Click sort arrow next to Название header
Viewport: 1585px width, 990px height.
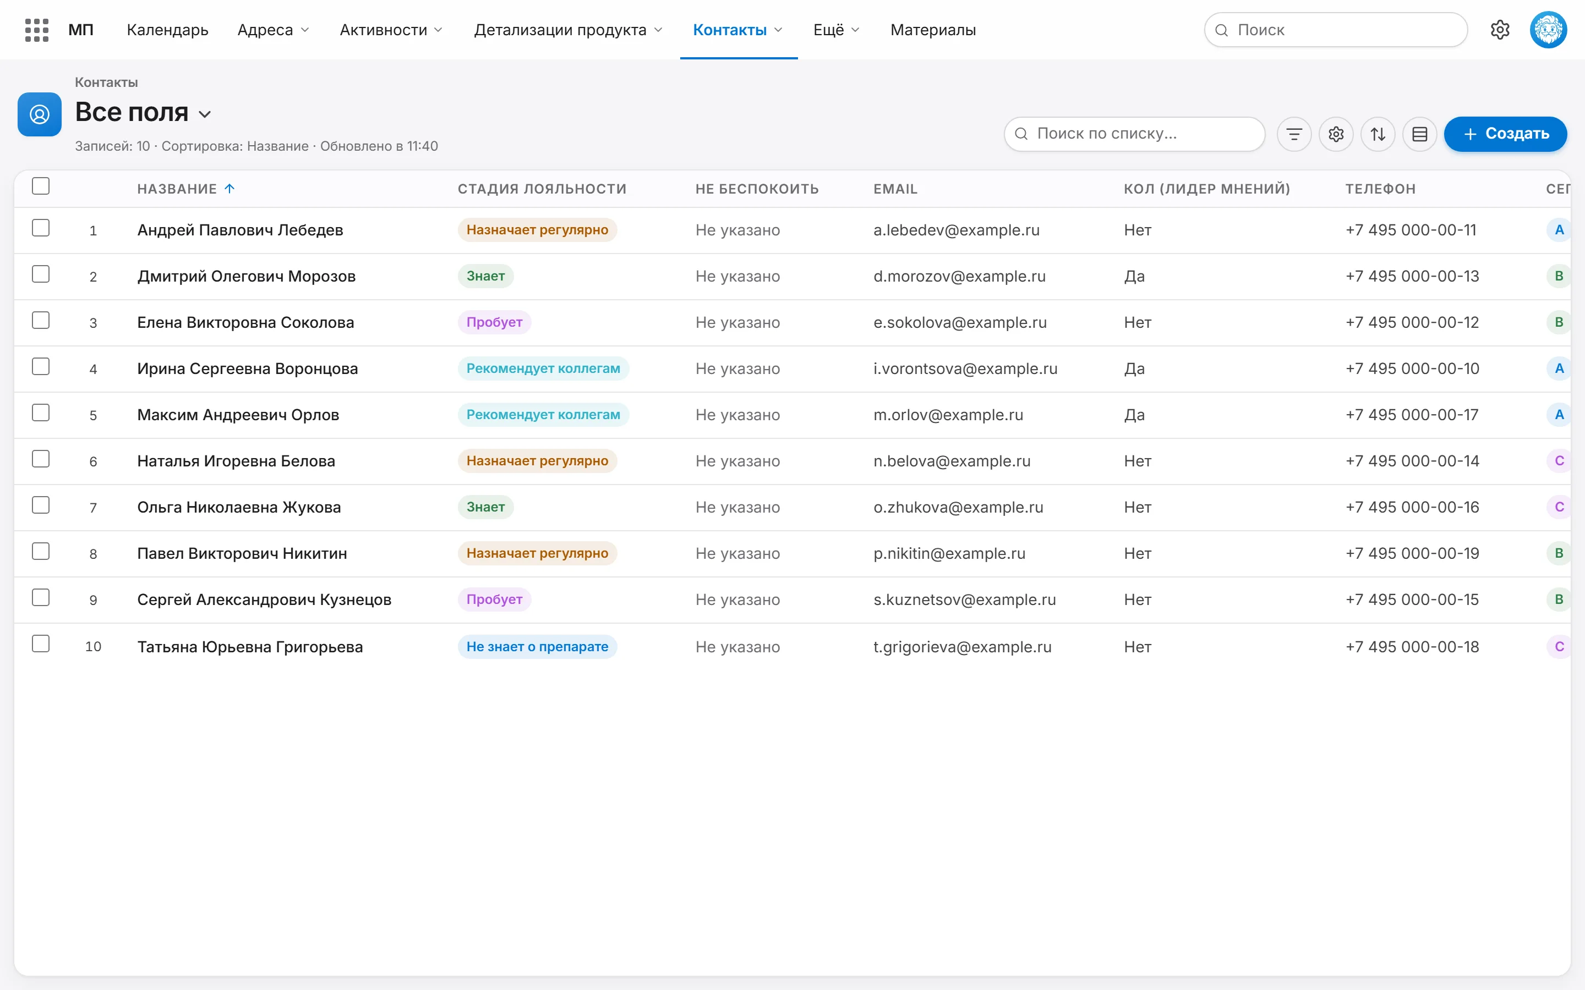tap(229, 189)
